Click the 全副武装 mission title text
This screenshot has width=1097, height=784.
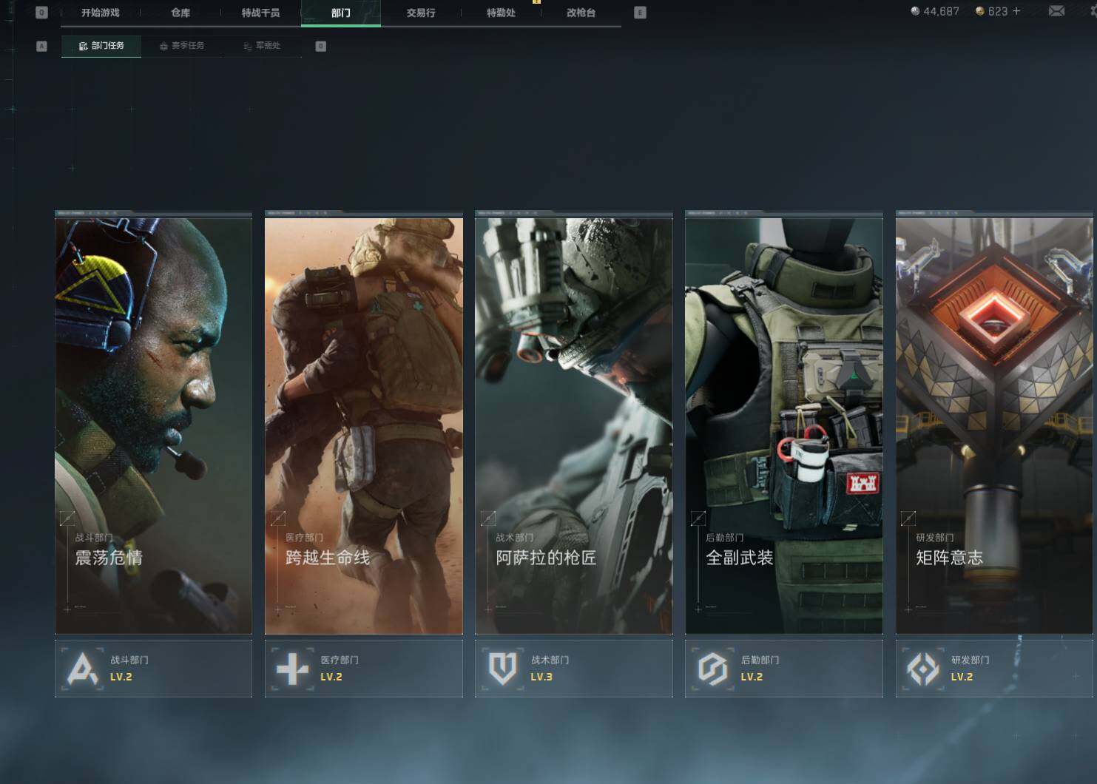click(x=740, y=558)
